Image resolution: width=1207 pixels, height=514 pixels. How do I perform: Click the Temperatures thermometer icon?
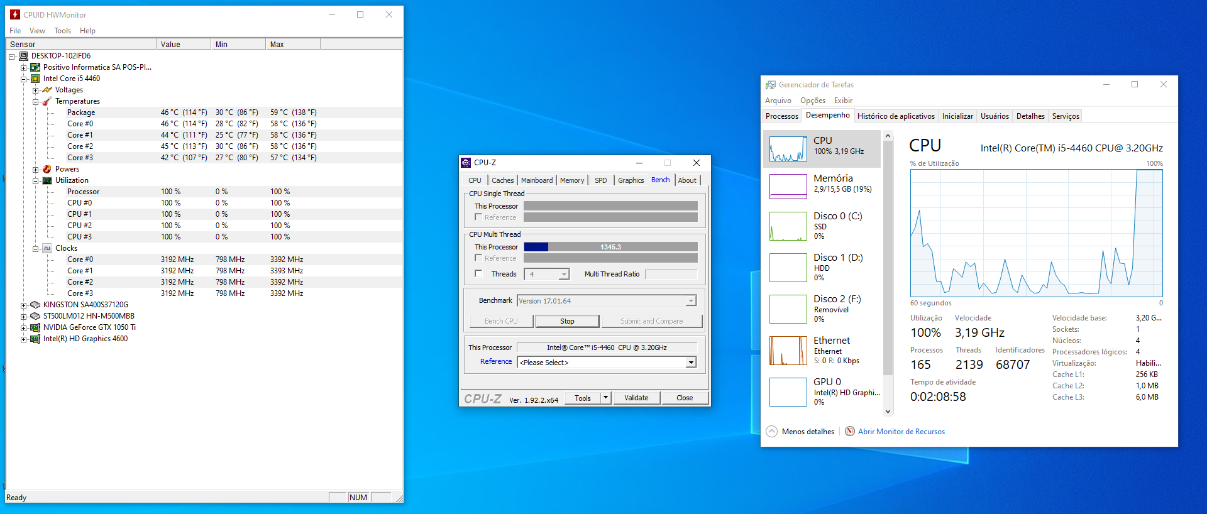pyautogui.click(x=47, y=101)
